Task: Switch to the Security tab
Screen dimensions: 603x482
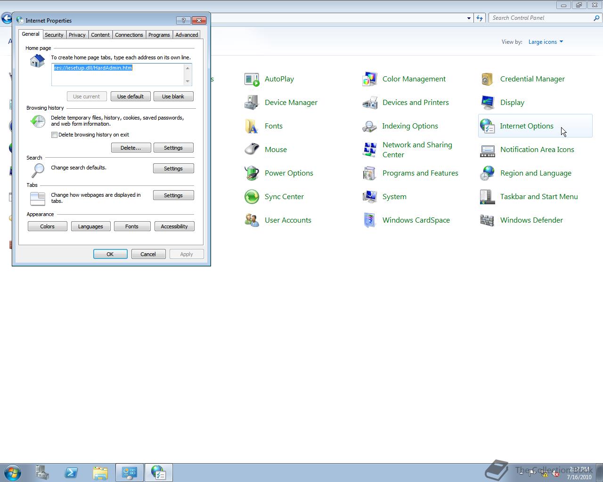Action: click(54, 35)
